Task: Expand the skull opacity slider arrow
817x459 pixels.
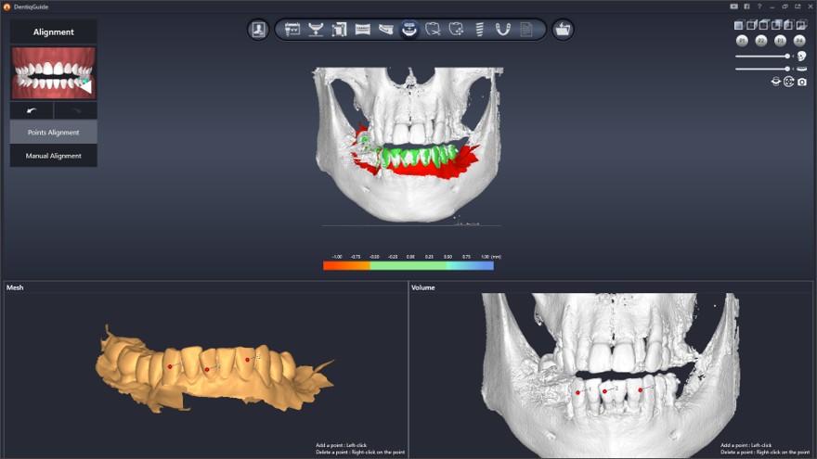Action: coord(793,56)
